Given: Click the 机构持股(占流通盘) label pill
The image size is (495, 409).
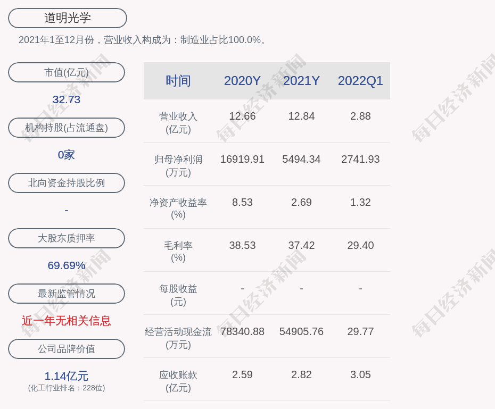Looking at the screenshot, I should (67, 128).
